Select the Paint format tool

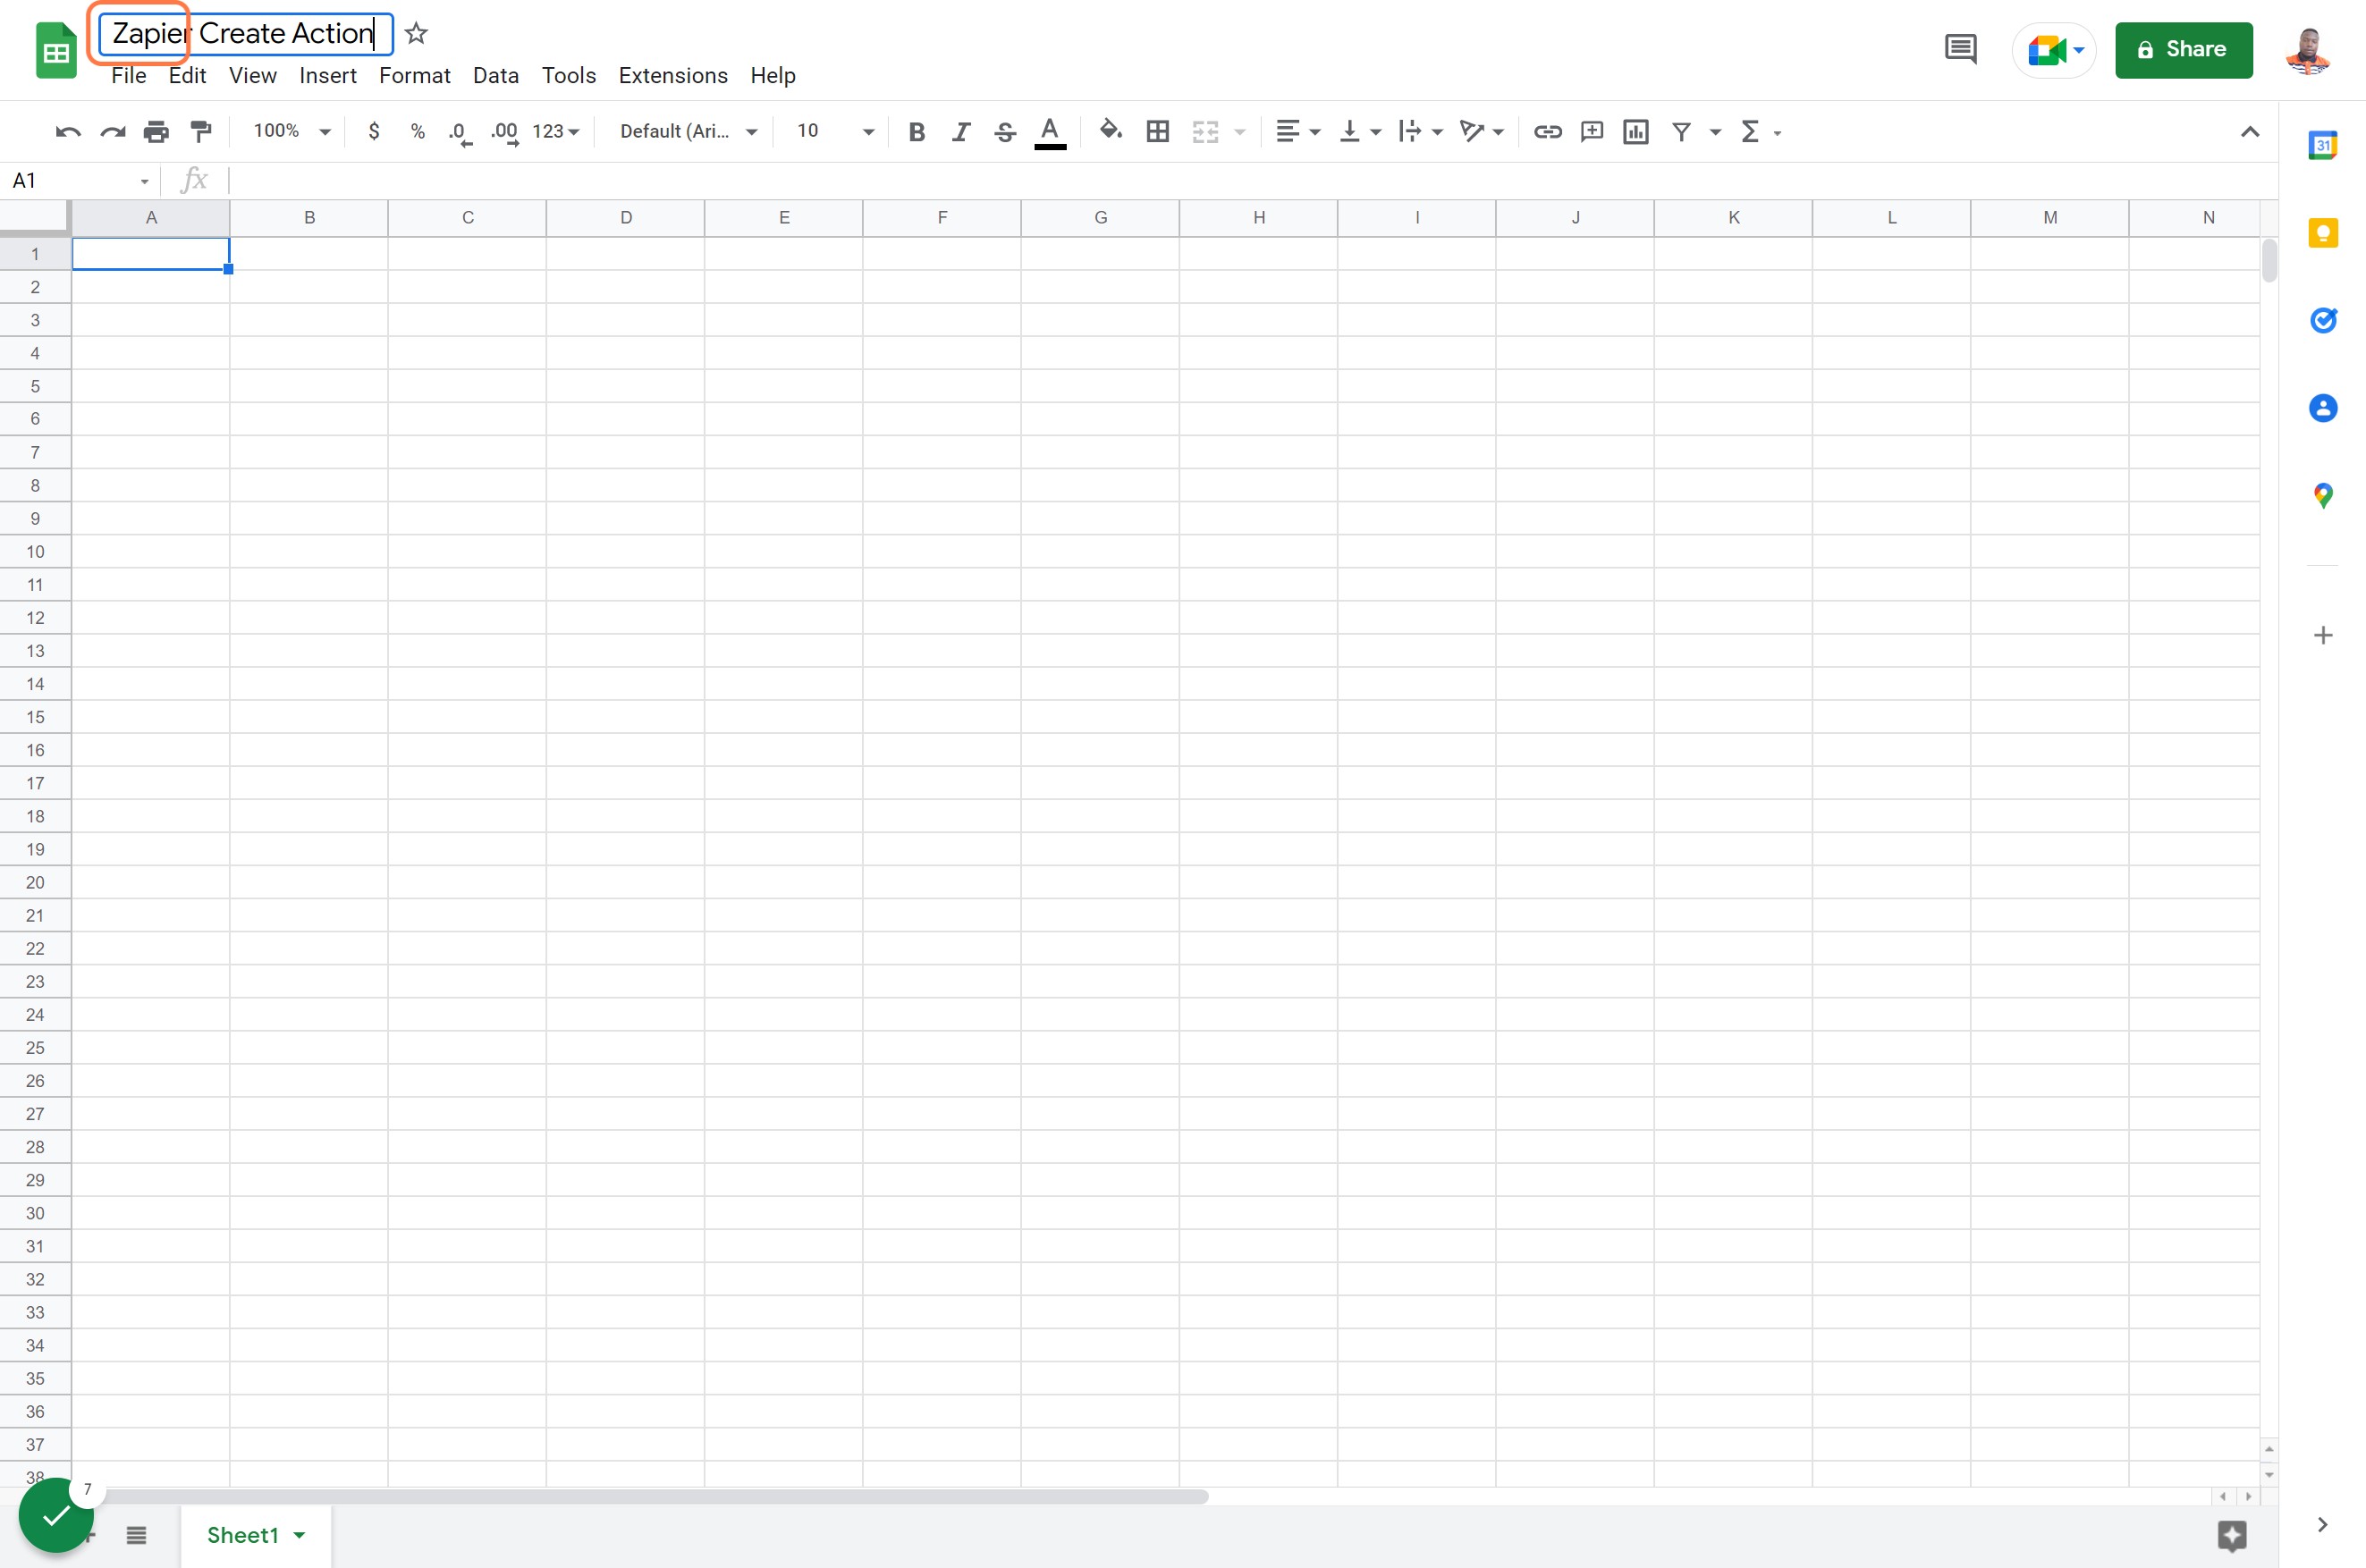point(201,131)
